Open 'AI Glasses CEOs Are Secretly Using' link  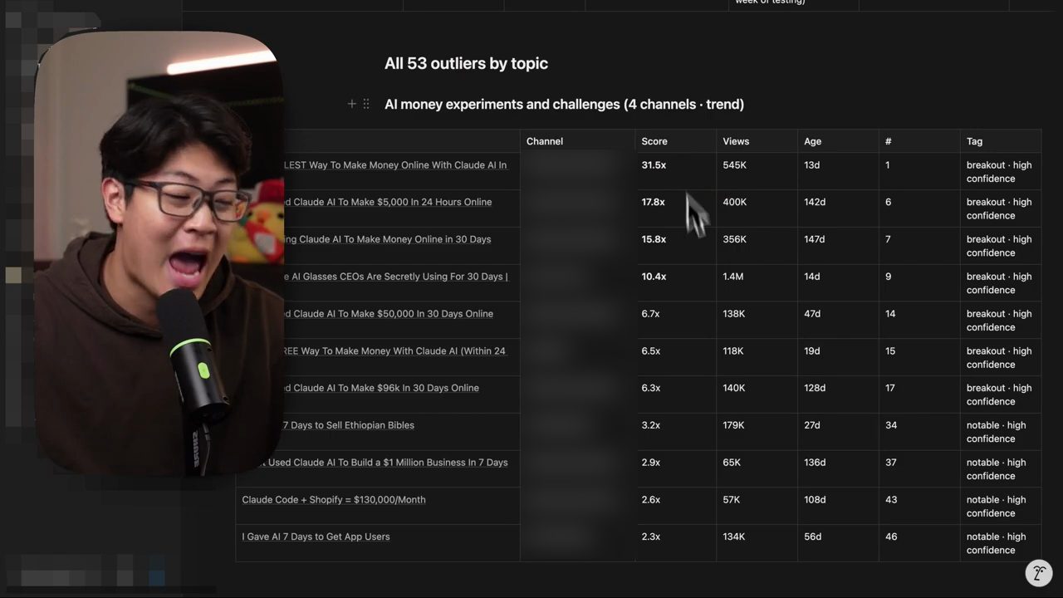pyautogui.click(x=395, y=277)
